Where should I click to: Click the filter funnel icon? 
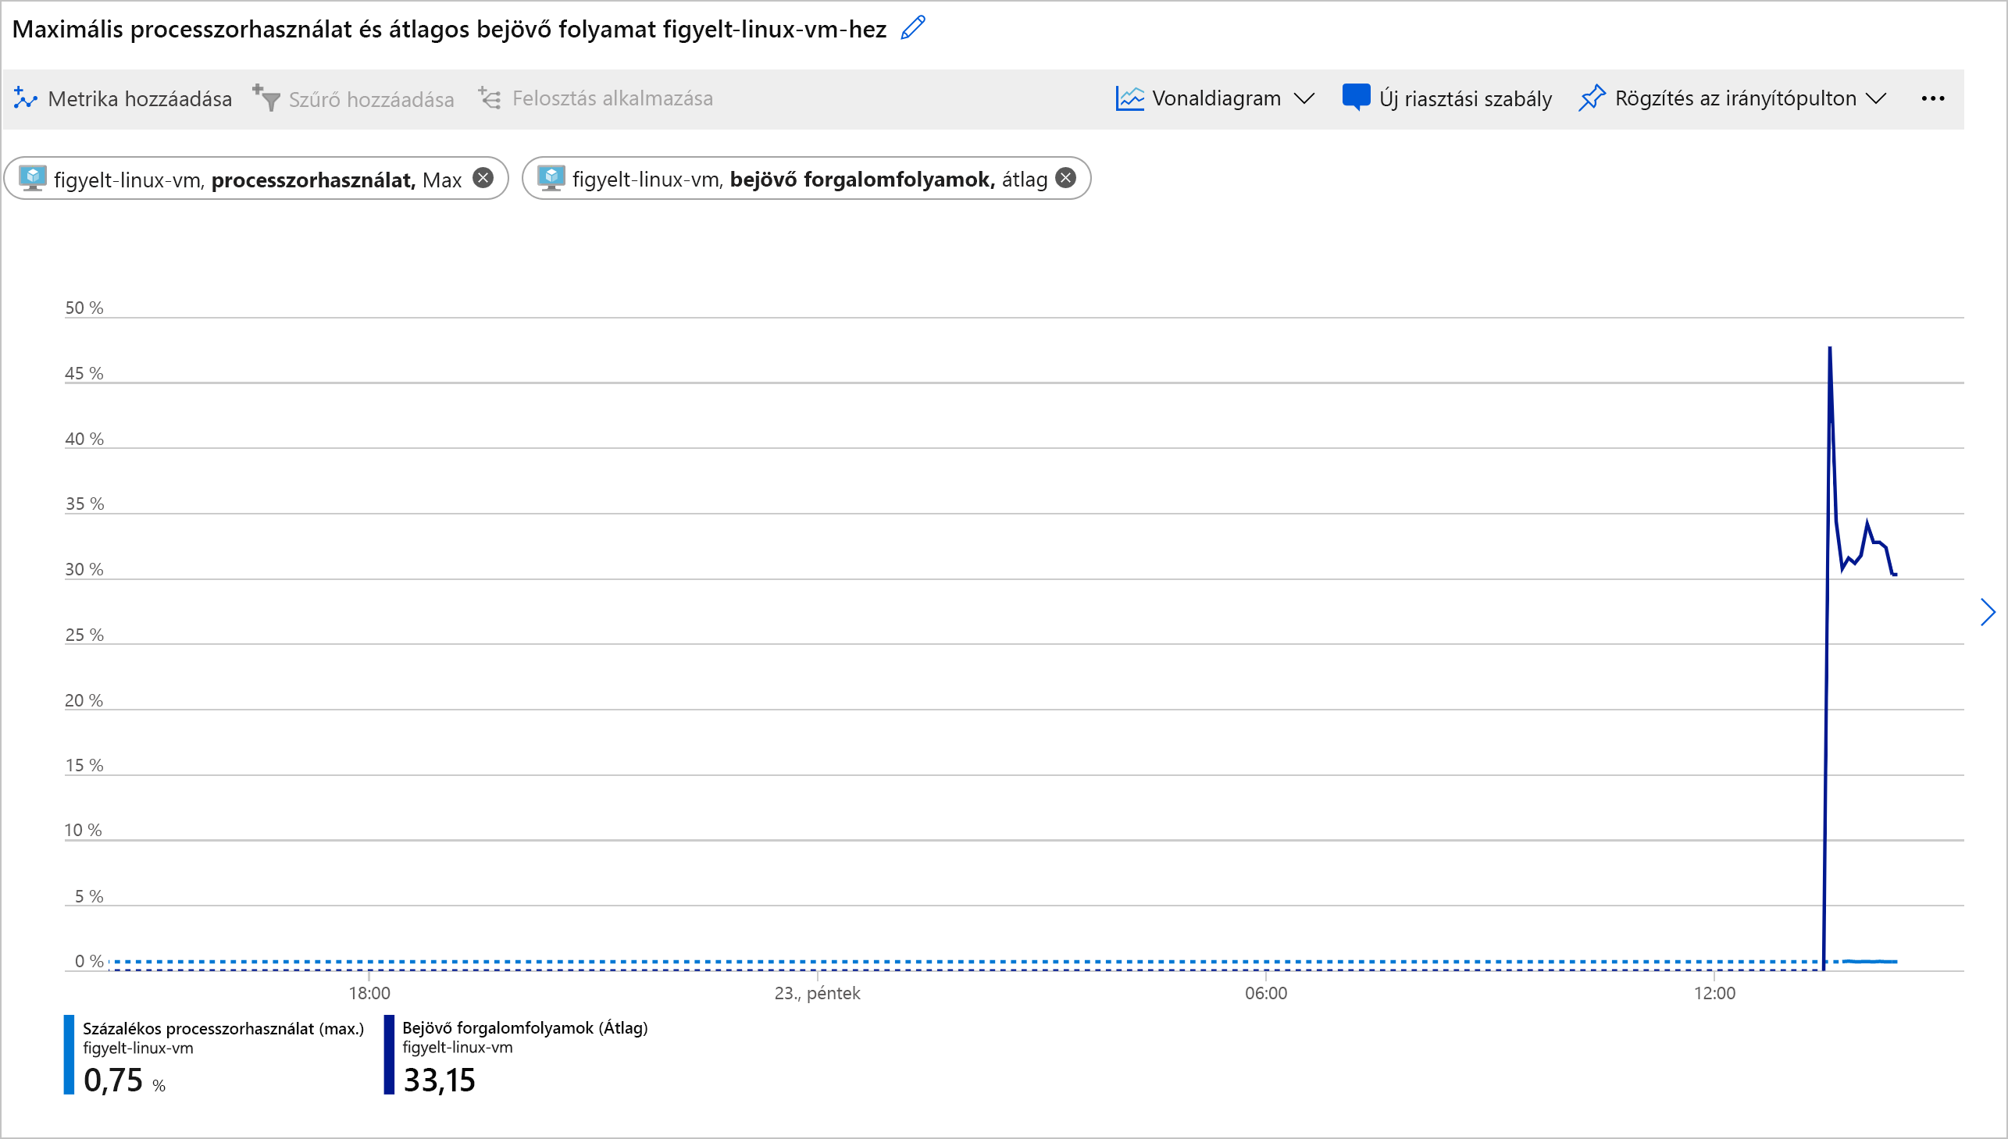coord(266,98)
